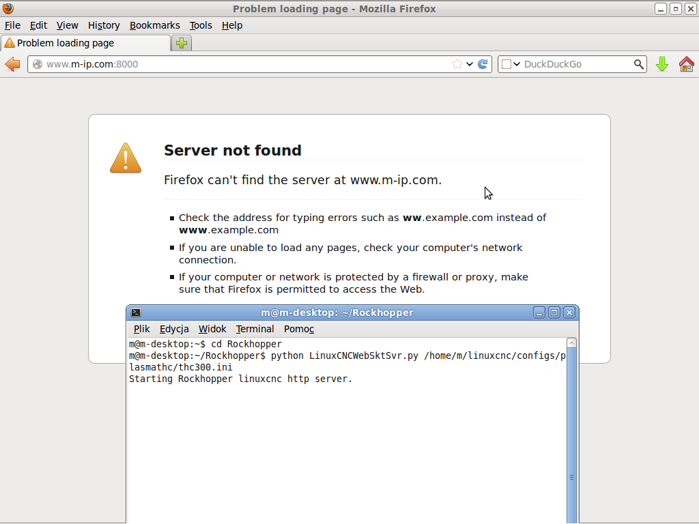Image resolution: width=699 pixels, height=524 pixels.
Task: Open the Tools menu in Firefox
Action: pos(201,25)
